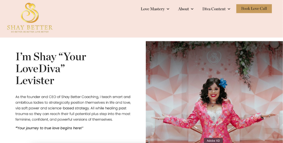
Task: Click the Book Love Call button
Action: click(x=254, y=9)
